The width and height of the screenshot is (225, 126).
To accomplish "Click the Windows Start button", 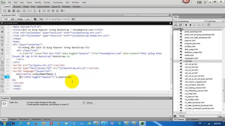I will tap(4, 124).
